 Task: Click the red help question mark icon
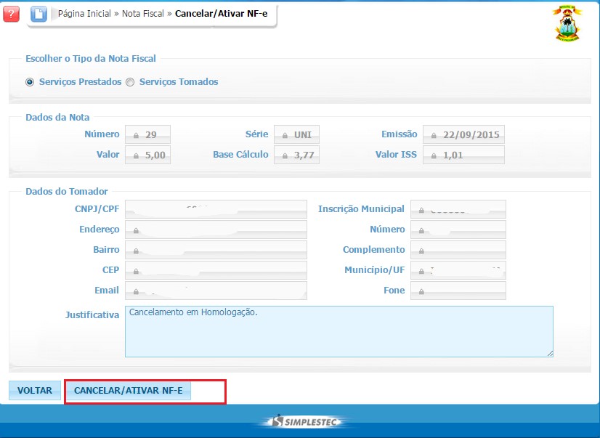coord(12,14)
